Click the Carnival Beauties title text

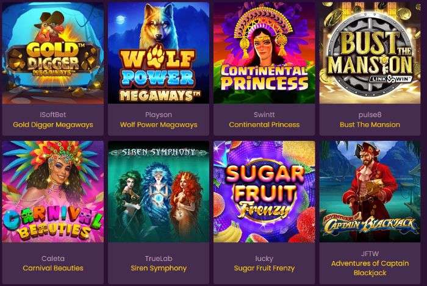pos(53,268)
